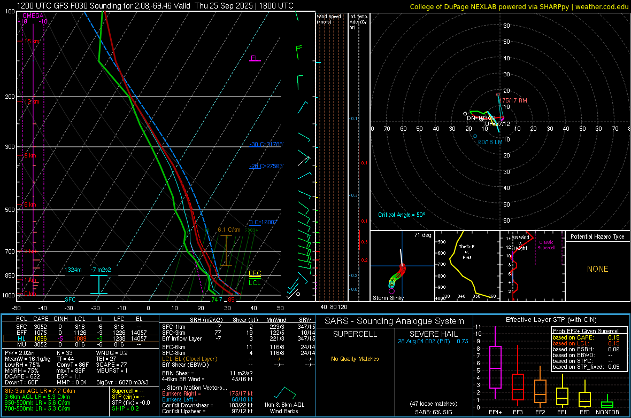
Task: Click the 700-500mb LR = 5.3 C/km line
Action: point(37,408)
